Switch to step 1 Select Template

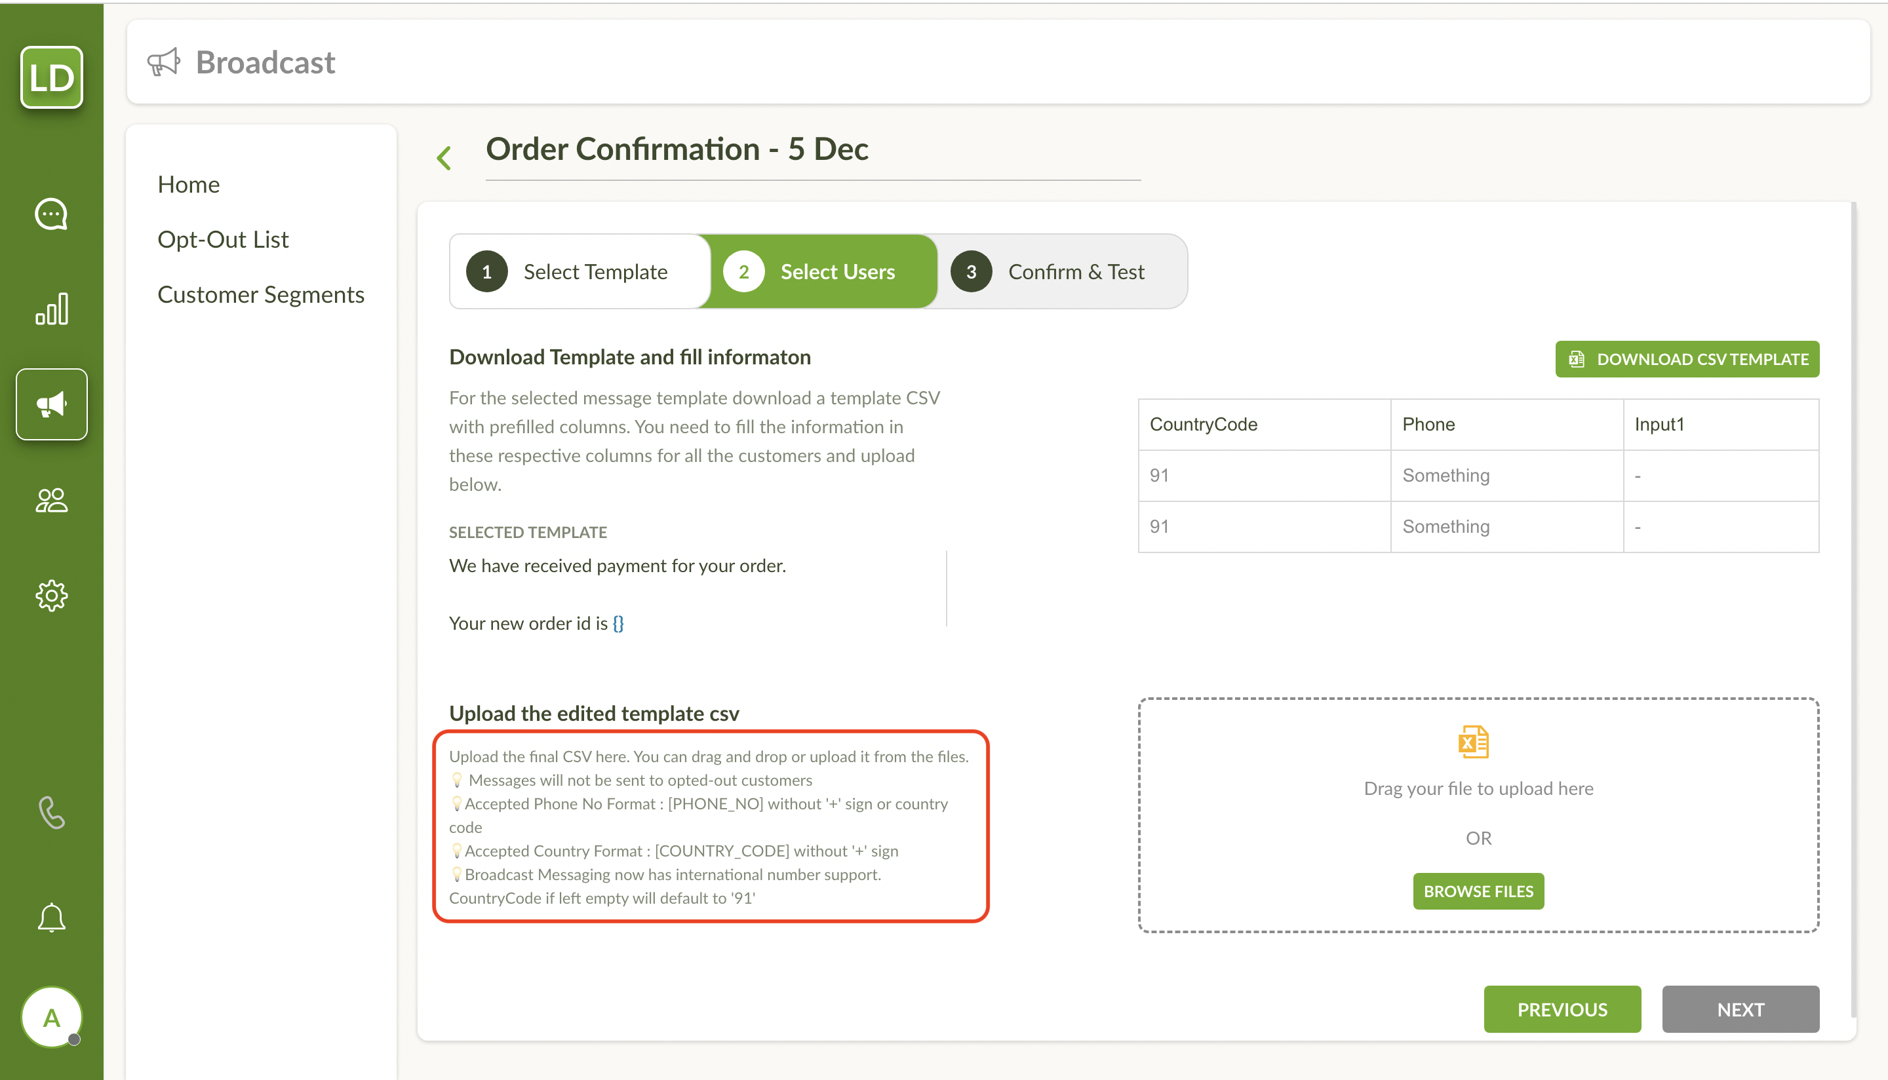pos(580,271)
